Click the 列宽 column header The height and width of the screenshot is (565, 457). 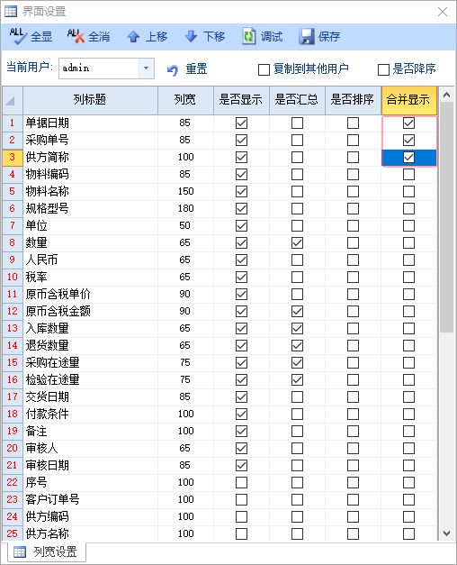[185, 100]
